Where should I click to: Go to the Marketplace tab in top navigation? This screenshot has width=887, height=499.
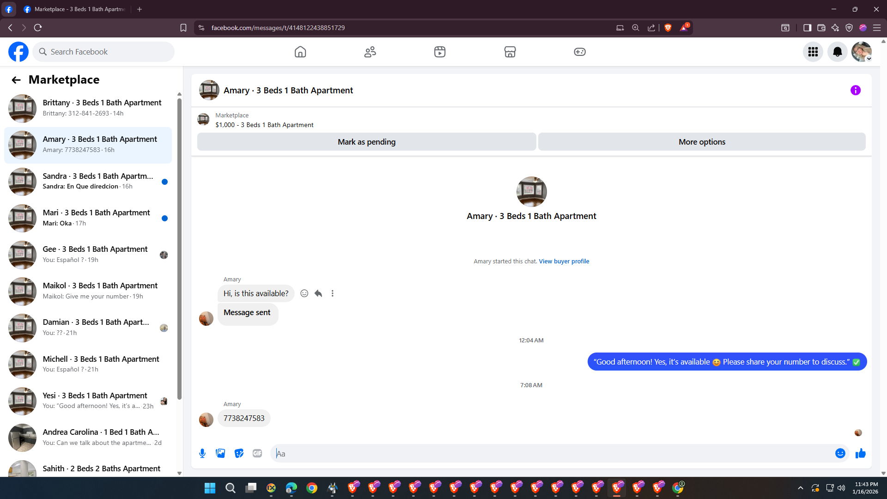pyautogui.click(x=510, y=52)
